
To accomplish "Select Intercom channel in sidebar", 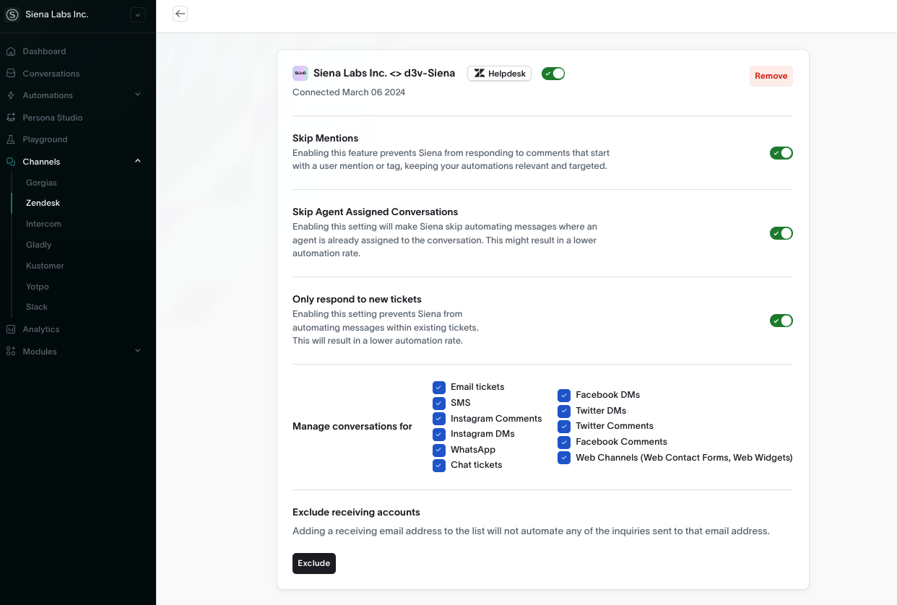I will click(x=43, y=224).
